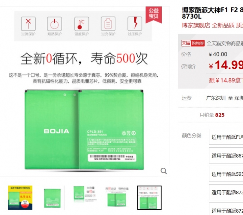Show the second single green battery thumbnail
Viewport: 243px width, 215px height.
click(52, 198)
